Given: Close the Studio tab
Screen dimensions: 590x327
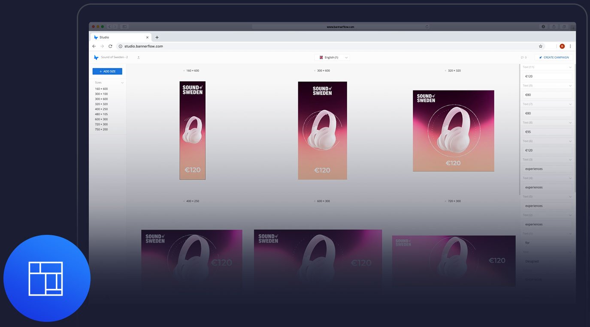Looking at the screenshot, I should click(x=147, y=37).
